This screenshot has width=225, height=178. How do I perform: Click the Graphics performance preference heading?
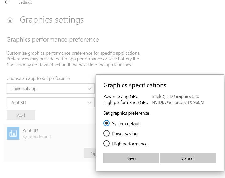point(53,40)
